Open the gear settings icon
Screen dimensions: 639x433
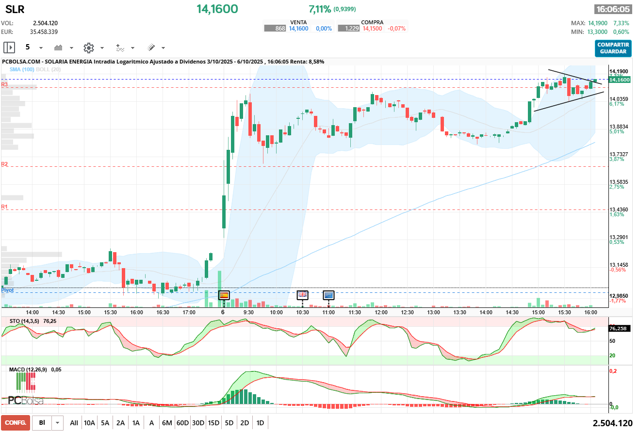[88, 48]
